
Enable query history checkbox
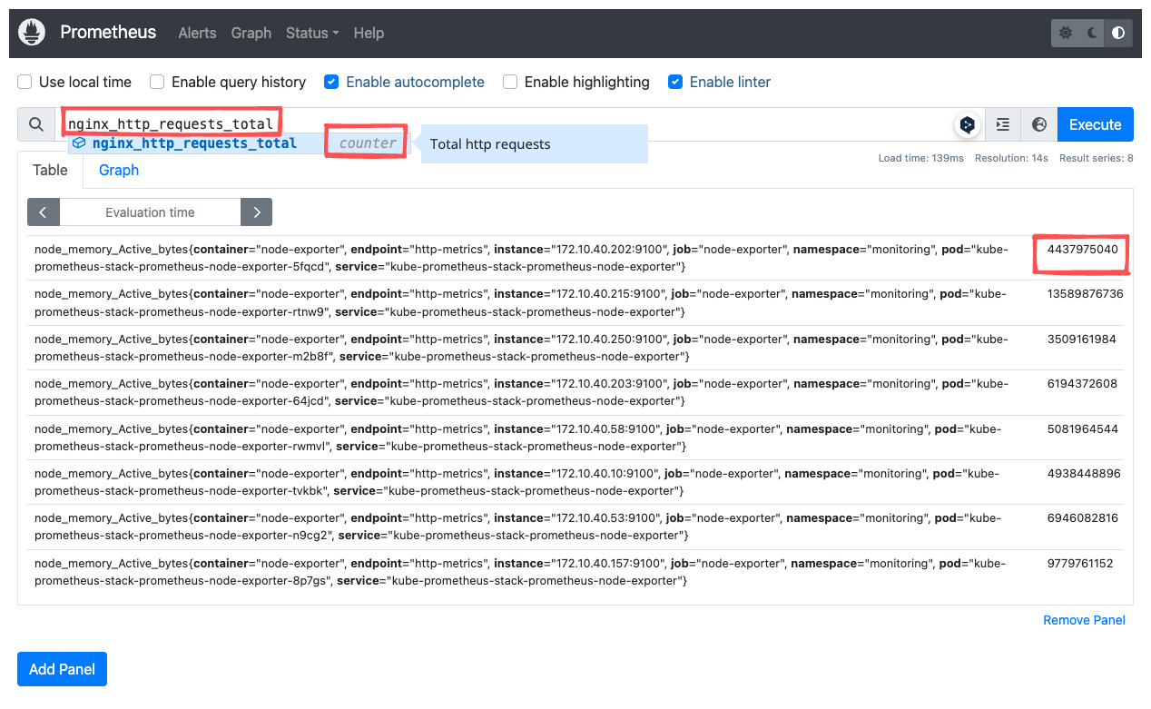tap(157, 82)
